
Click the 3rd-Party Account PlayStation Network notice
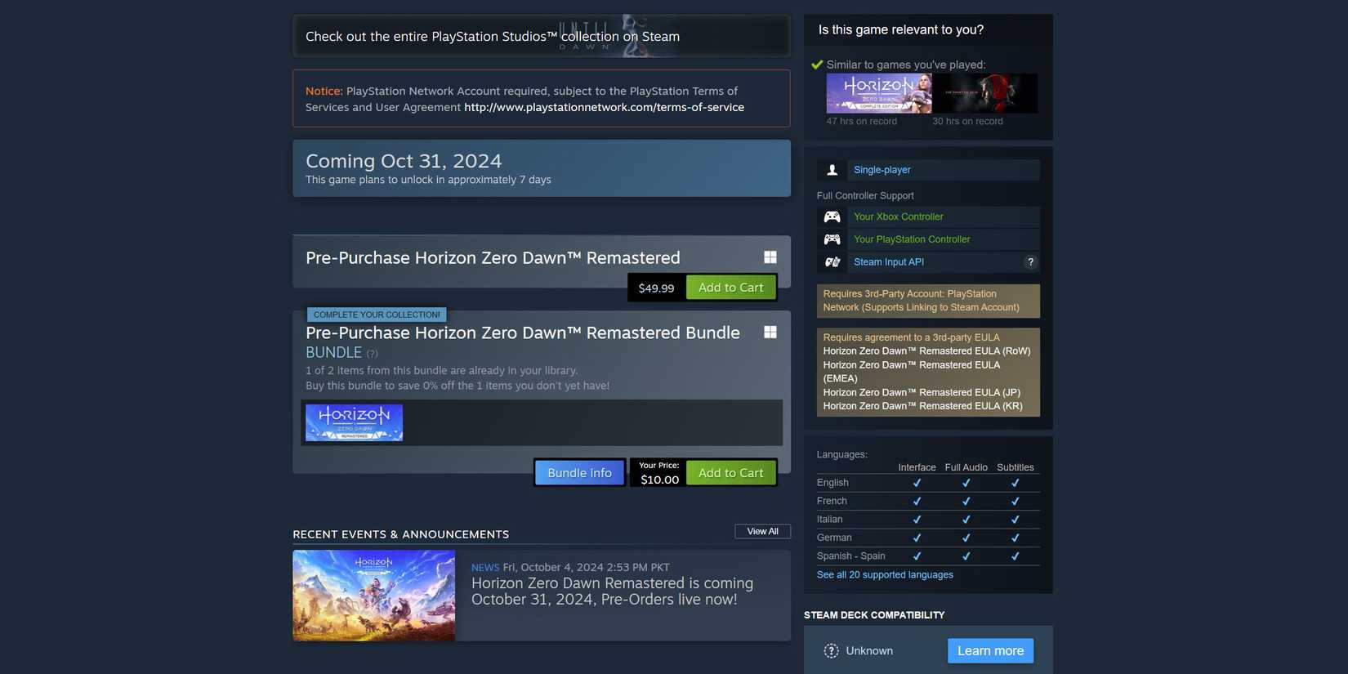click(928, 301)
